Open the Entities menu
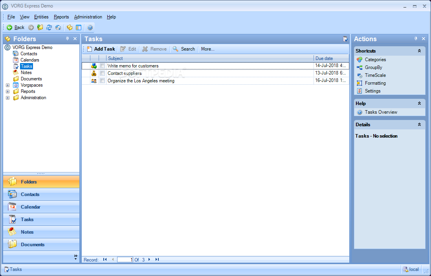This screenshot has width=431, height=276. click(x=41, y=17)
